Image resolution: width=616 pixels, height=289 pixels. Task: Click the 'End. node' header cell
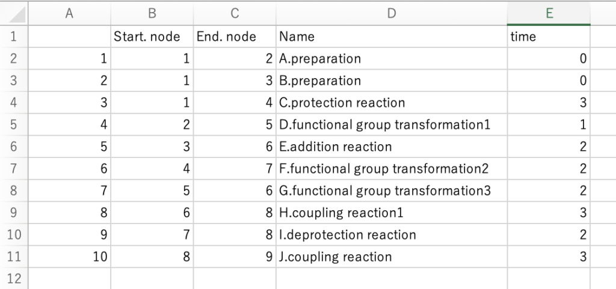pos(234,37)
